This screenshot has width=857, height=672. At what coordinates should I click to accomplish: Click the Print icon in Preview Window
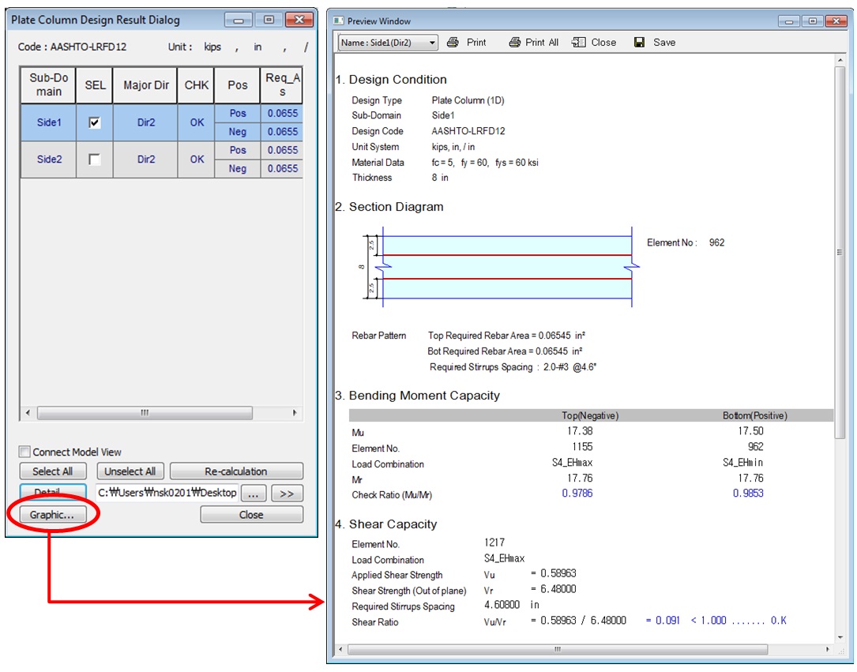(453, 43)
